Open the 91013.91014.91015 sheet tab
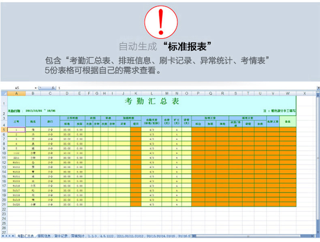This screenshot has width=320, height=242. 161,236
